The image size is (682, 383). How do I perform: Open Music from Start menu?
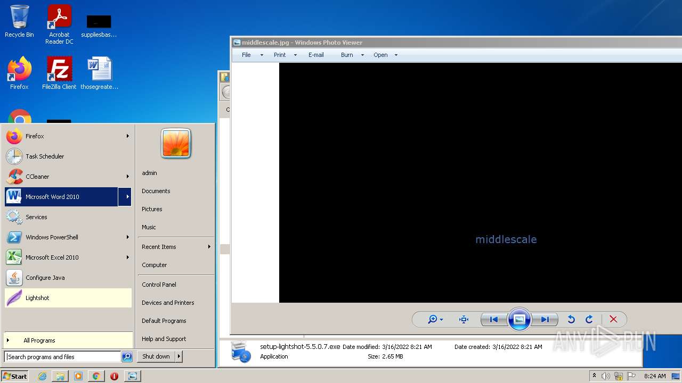[149, 227]
